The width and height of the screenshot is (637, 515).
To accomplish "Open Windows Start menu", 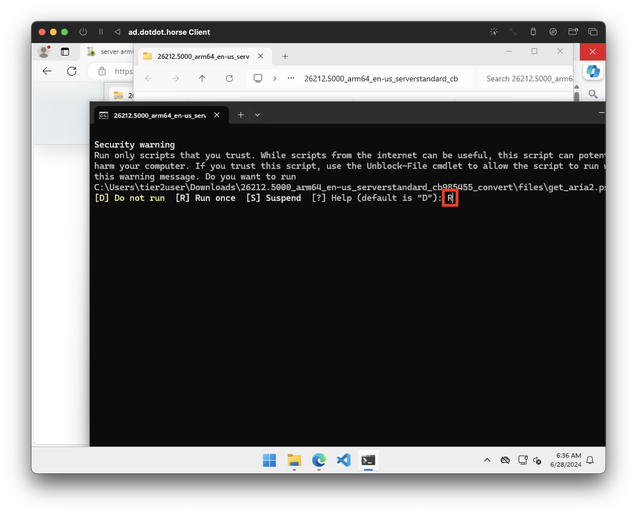I will click(x=269, y=460).
